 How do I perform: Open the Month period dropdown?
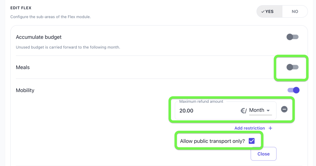(x=260, y=110)
